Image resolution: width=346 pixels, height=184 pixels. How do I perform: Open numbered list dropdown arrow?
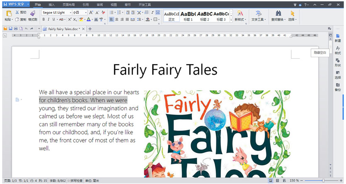(x=123, y=13)
